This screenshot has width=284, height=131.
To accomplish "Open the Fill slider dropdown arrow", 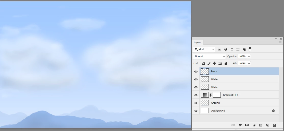I will tap(249, 63).
